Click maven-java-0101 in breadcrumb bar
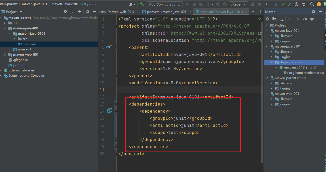 click(65, 4)
